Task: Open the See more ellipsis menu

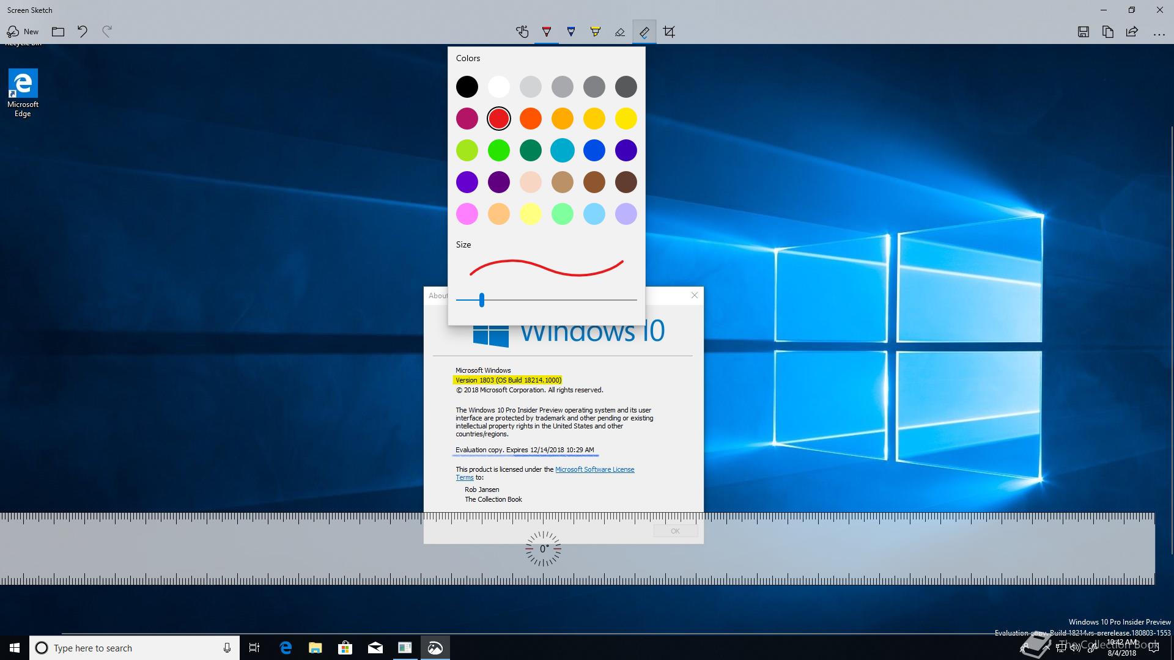Action: (x=1159, y=34)
